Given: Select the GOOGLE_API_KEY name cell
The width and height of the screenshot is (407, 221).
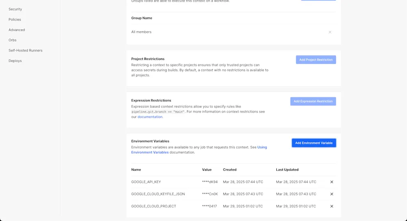Looking at the screenshot, I should pyautogui.click(x=146, y=182).
